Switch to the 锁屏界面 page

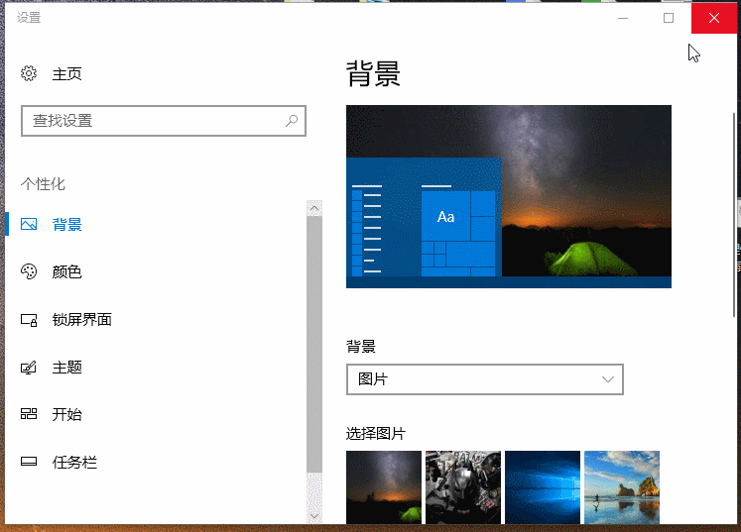pyautogui.click(x=81, y=320)
